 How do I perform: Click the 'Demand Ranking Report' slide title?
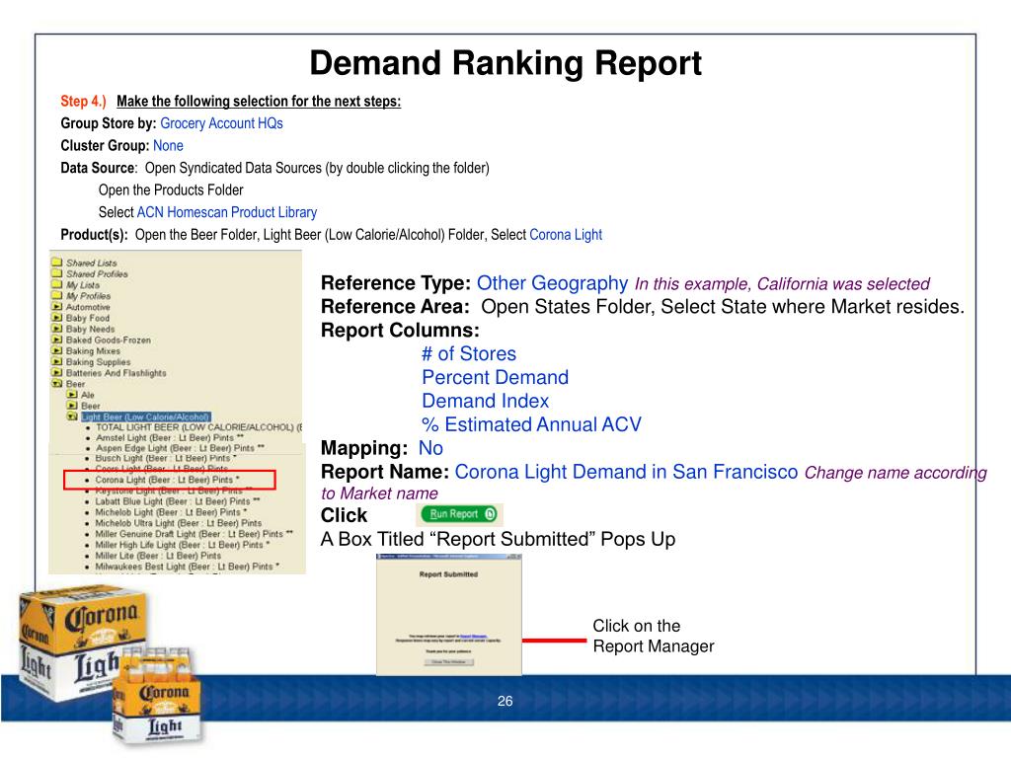[x=505, y=63]
